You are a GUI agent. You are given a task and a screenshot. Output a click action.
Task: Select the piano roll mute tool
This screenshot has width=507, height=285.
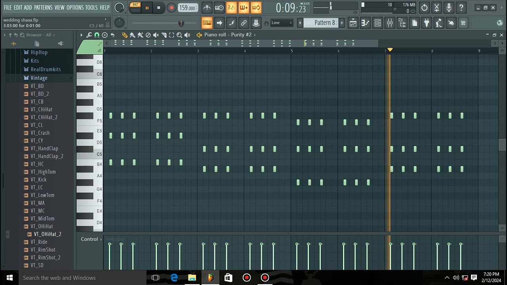click(156, 35)
